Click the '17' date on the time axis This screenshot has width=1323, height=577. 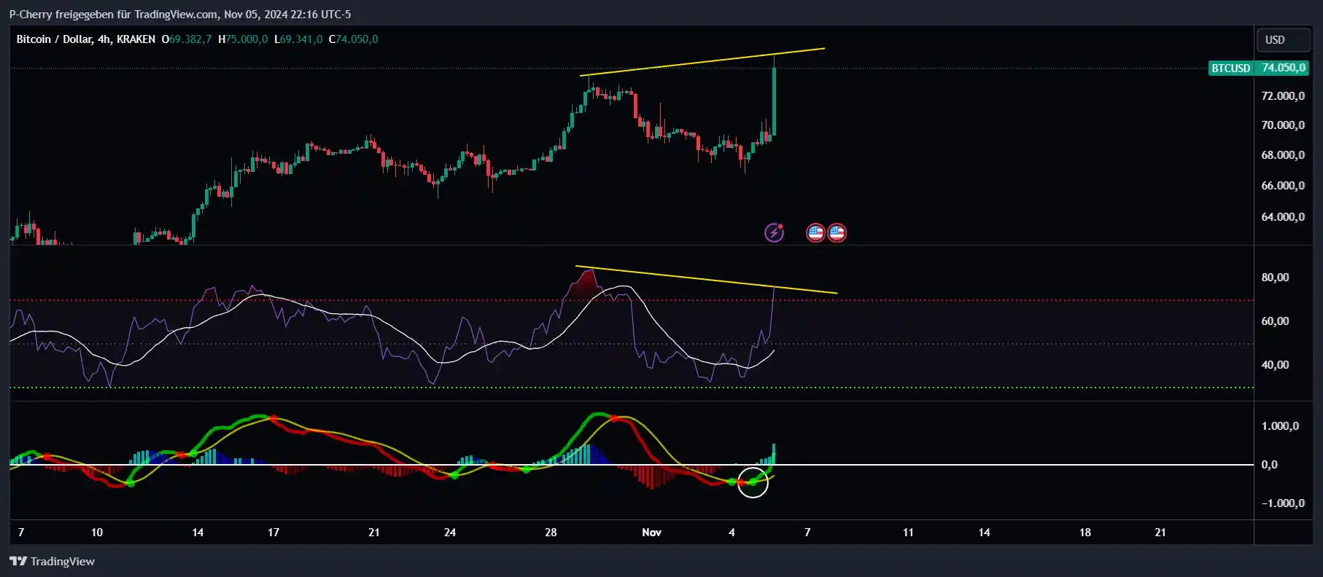273,533
